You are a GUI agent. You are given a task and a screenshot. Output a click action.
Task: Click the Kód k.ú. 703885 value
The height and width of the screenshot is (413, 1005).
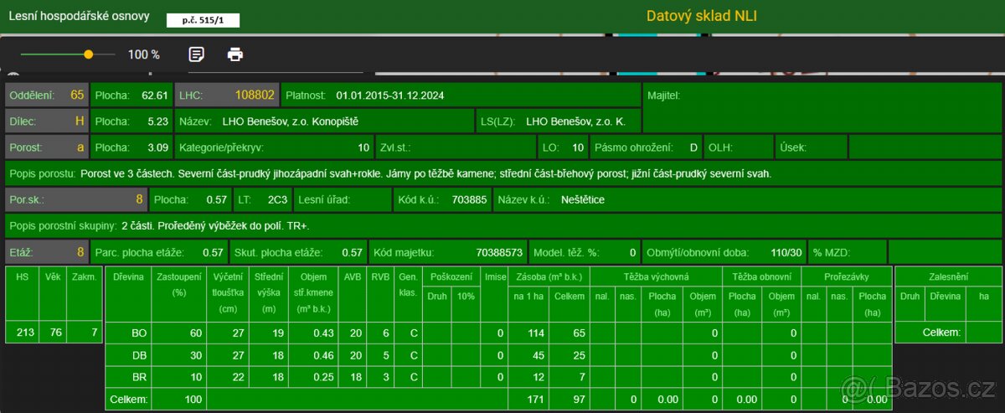pos(469,200)
